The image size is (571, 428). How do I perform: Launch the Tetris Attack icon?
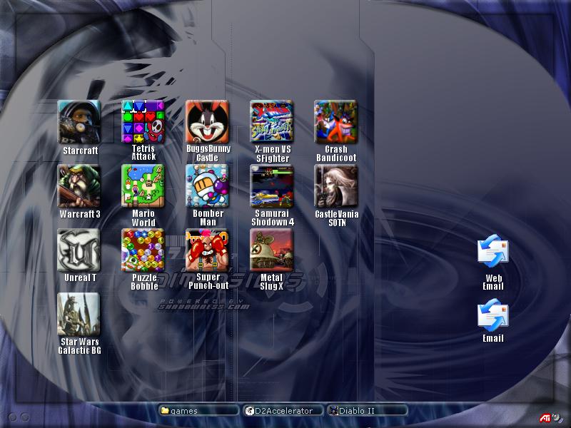coord(143,122)
